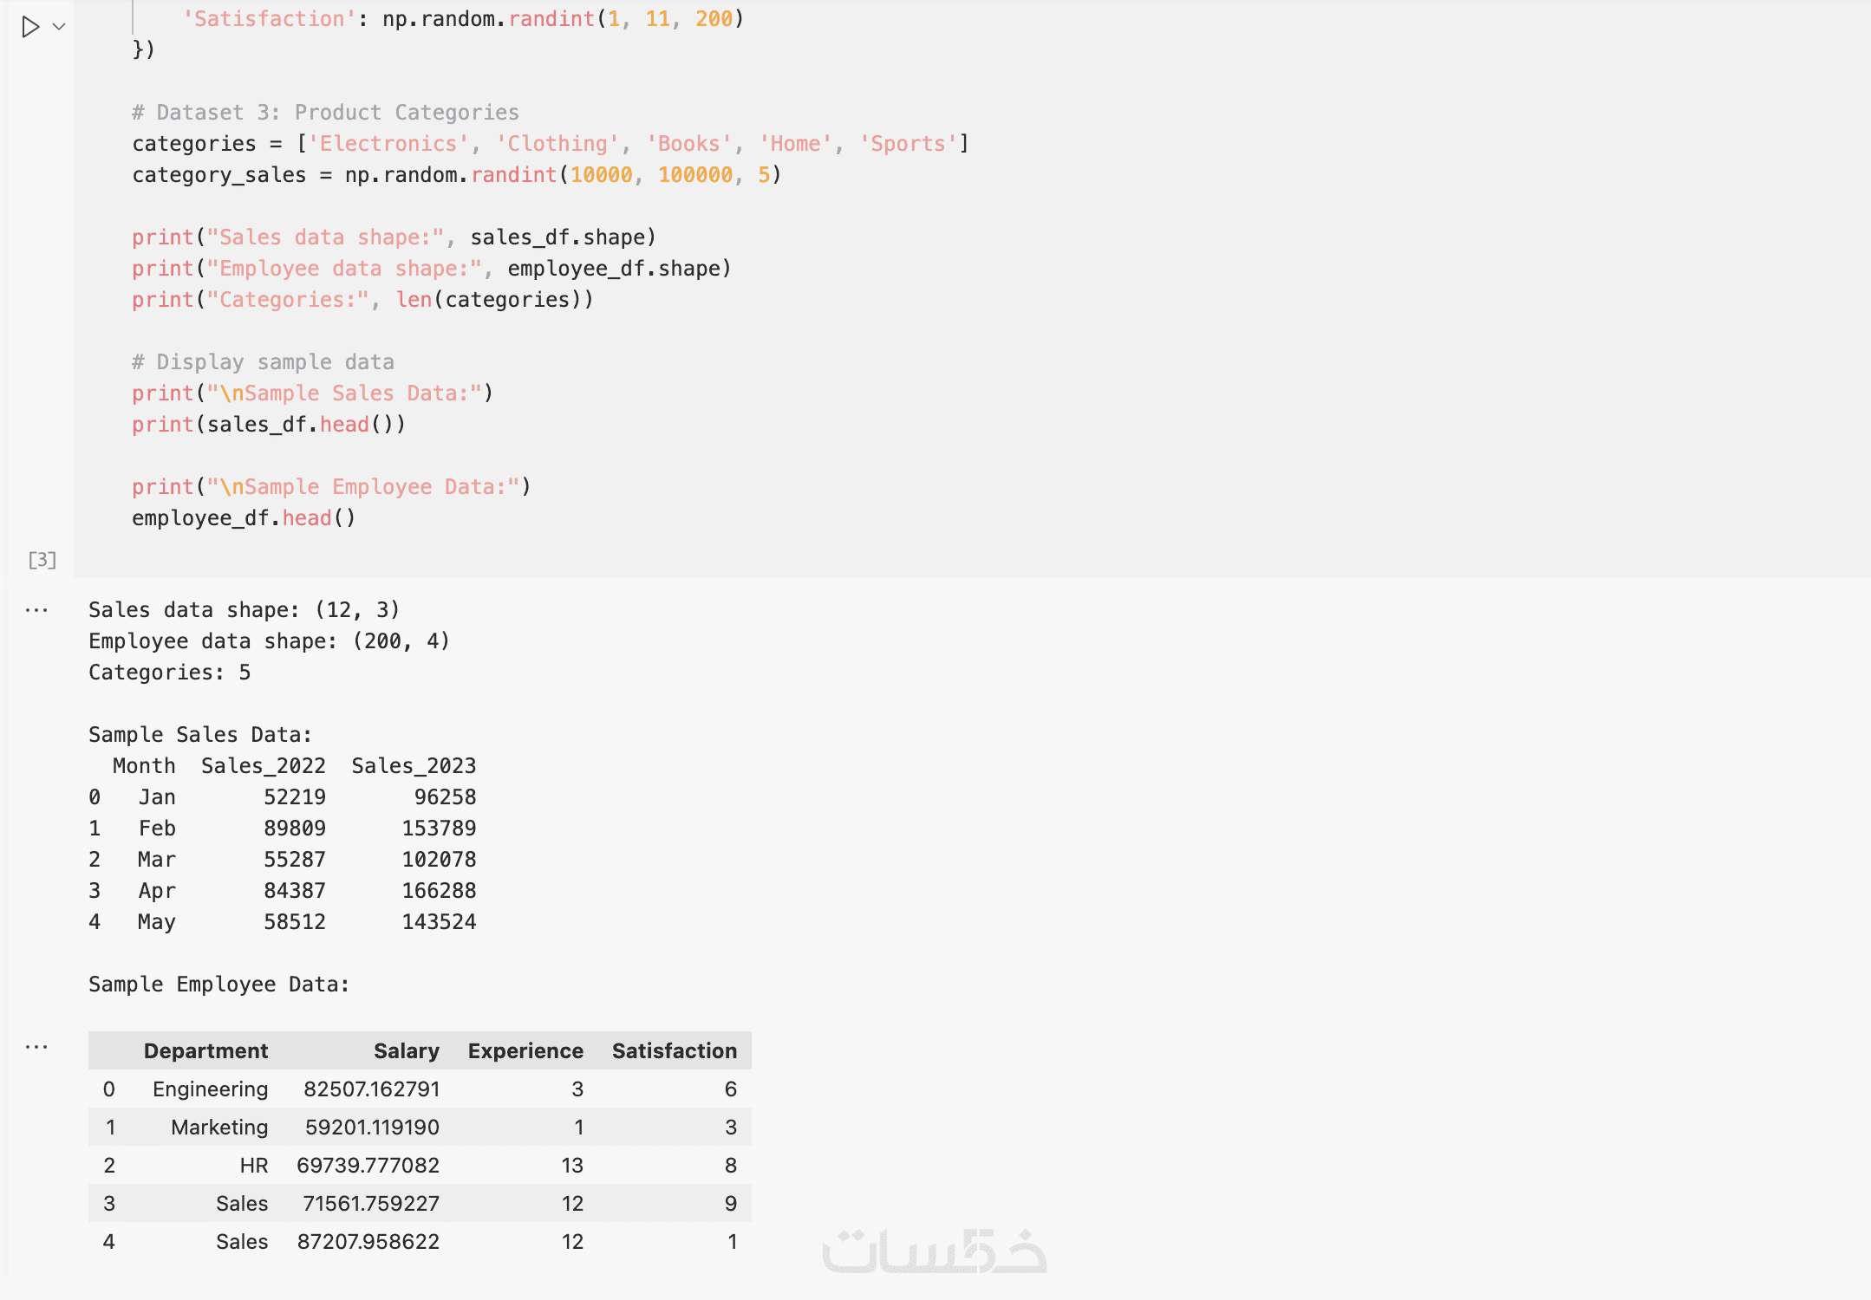Click the Display sample data comment
1871x1300 pixels.
(263, 362)
